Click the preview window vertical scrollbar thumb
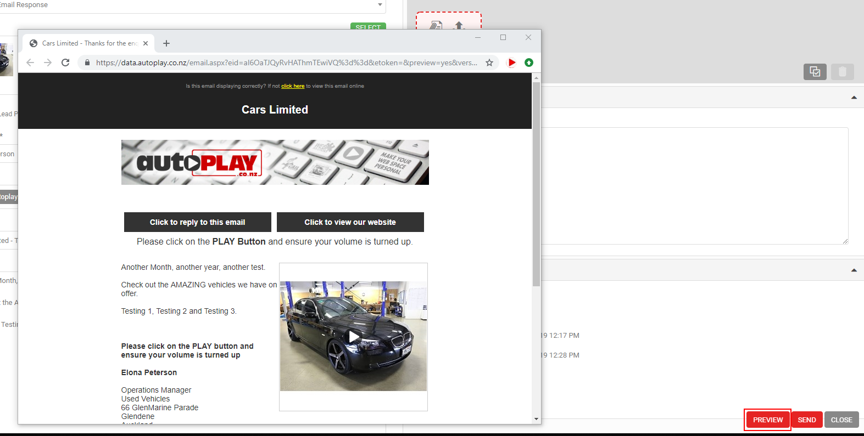 pyautogui.click(x=536, y=184)
